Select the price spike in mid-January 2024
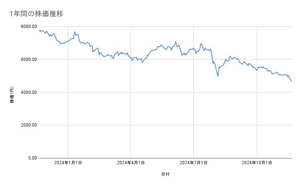Image resolution: width=301 pixels, height=186 pixels. coord(75,32)
